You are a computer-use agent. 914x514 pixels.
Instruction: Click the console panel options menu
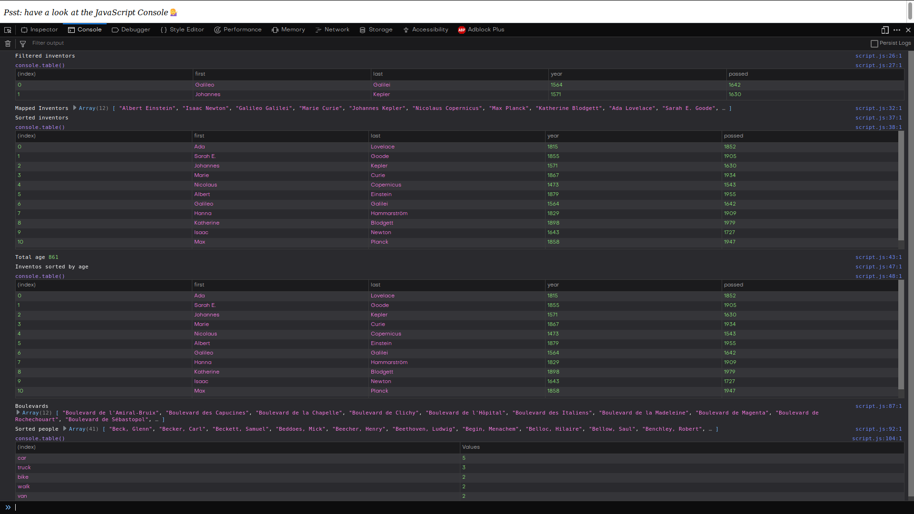[x=896, y=30]
